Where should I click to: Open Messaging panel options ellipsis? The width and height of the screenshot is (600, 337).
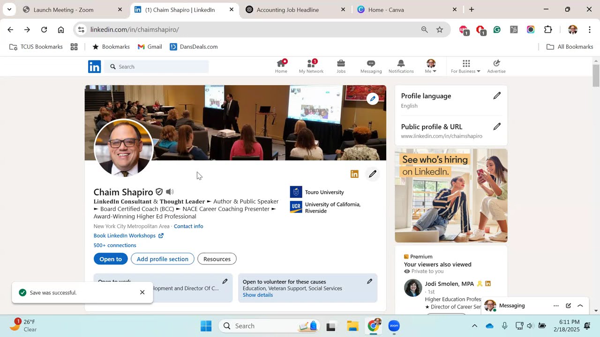[556, 306]
